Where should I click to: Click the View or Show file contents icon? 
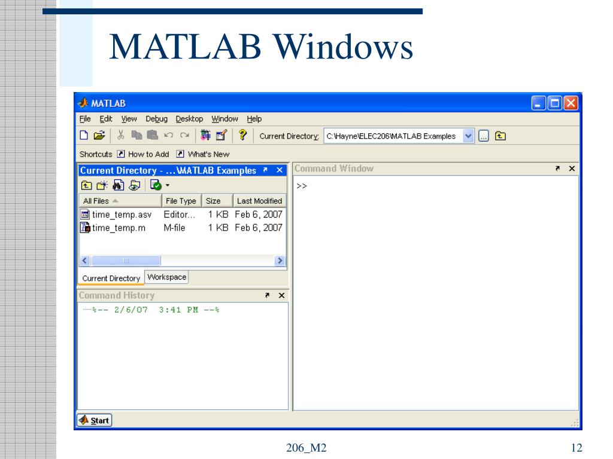(x=135, y=185)
